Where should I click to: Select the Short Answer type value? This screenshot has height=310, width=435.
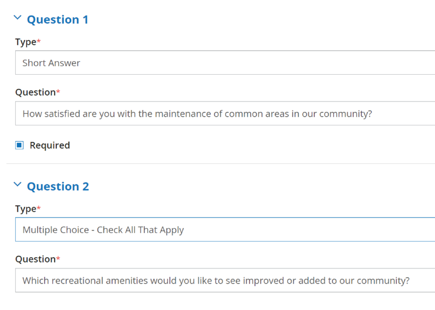coord(51,63)
